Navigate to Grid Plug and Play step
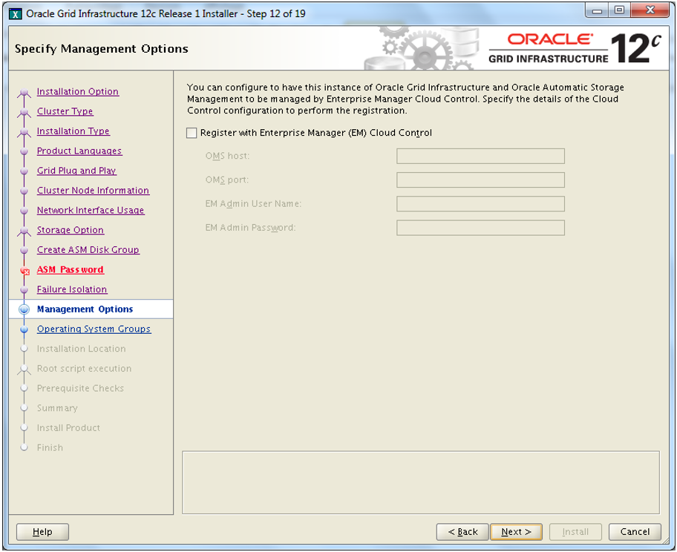Viewport: 677px width, 552px height. (76, 171)
